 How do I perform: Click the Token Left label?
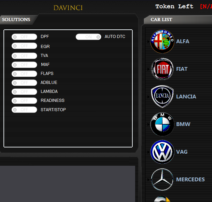[174, 6]
